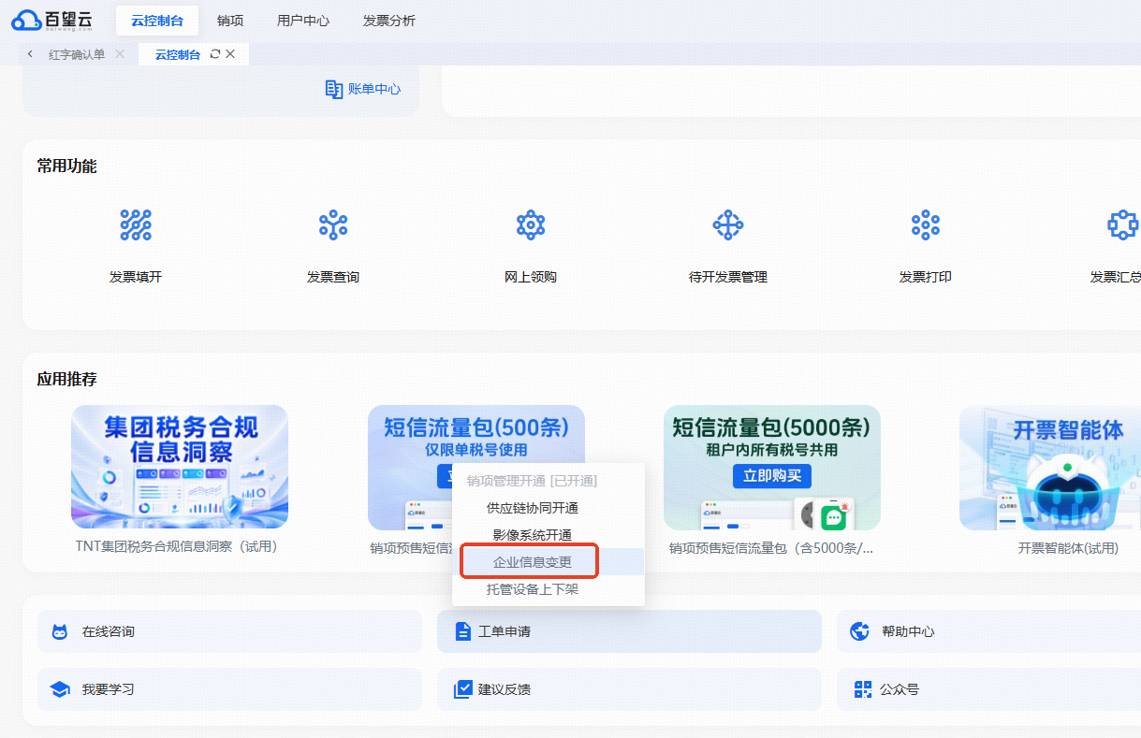The height and width of the screenshot is (738, 1141).
Task: Click the 在线咨询 button
Action: pyautogui.click(x=229, y=631)
